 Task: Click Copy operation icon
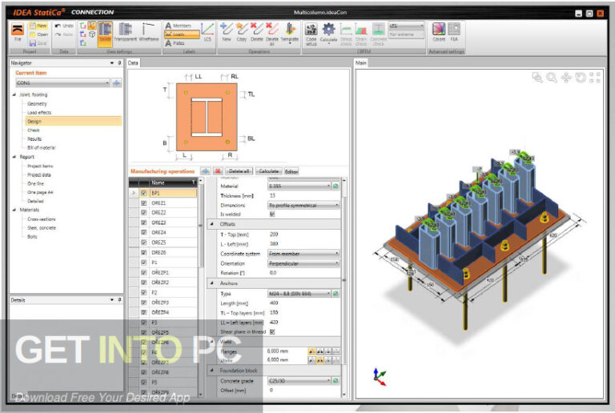[242, 32]
